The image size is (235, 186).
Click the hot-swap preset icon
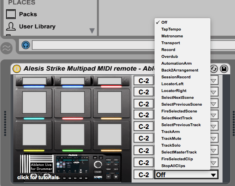(x=214, y=69)
